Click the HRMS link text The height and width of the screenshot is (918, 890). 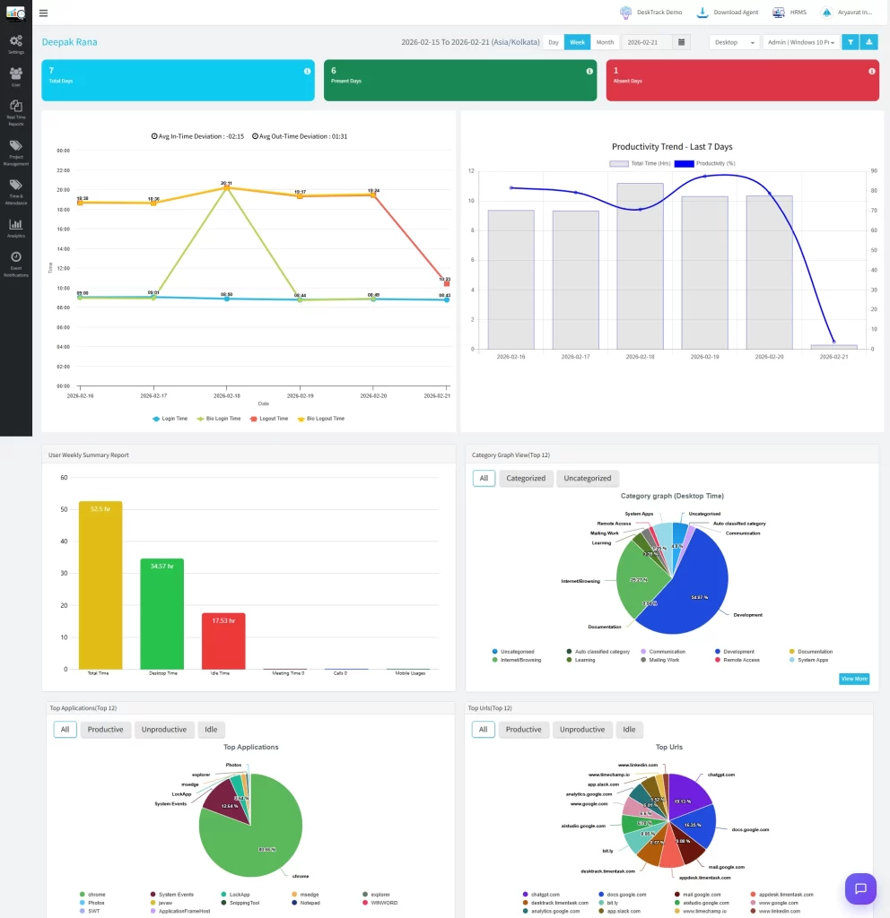click(798, 13)
